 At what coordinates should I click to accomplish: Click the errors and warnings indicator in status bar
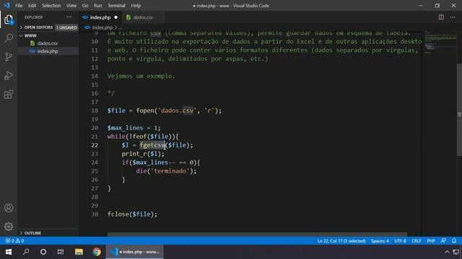tap(14, 241)
